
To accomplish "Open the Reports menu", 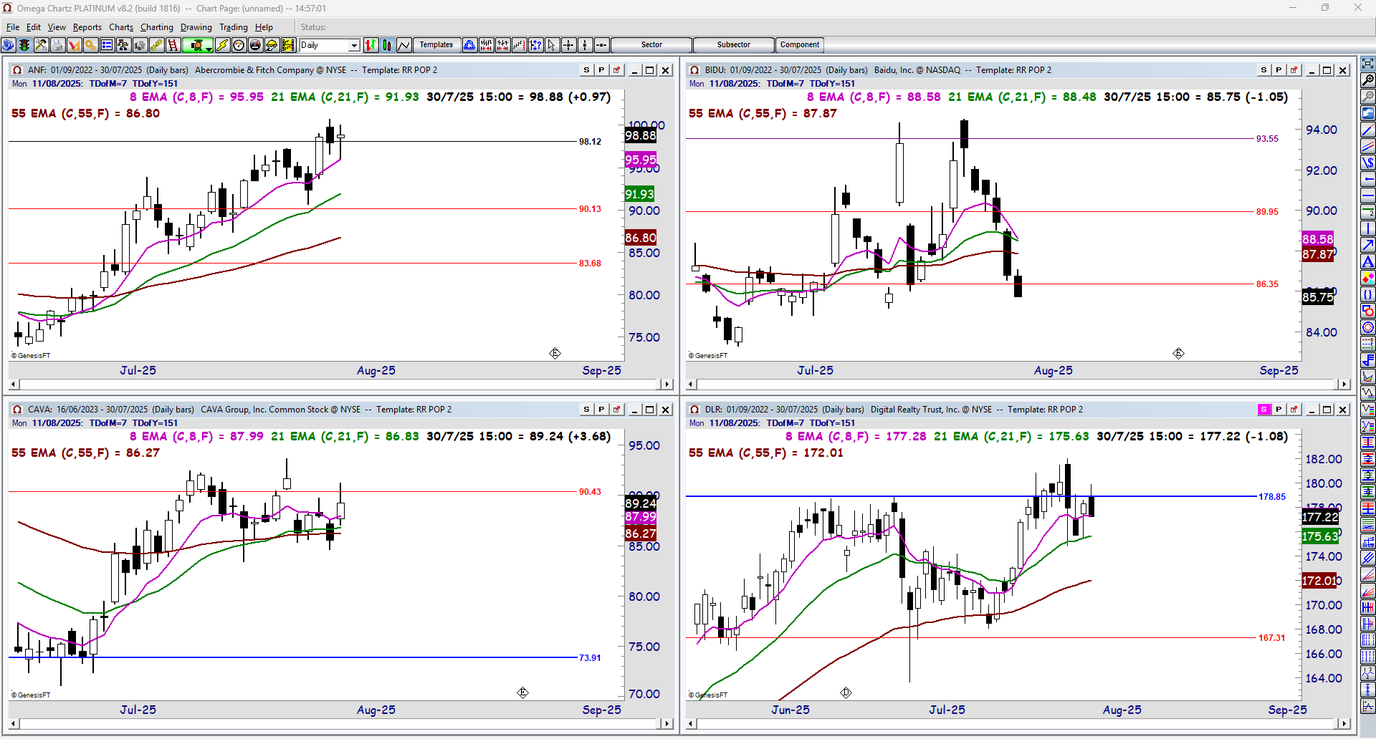I will pyautogui.click(x=87, y=27).
